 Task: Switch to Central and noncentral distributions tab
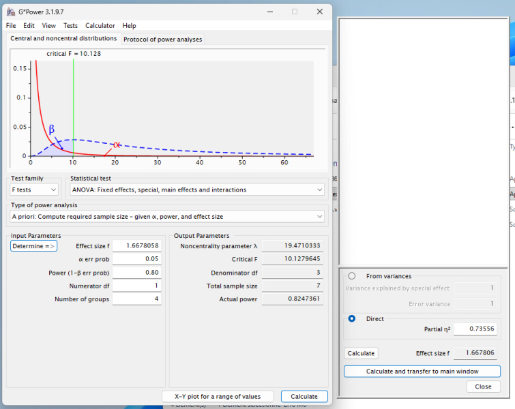(63, 38)
